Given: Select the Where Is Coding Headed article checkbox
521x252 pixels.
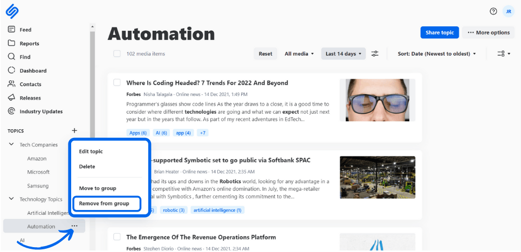Looking at the screenshot, I should click(x=117, y=82).
